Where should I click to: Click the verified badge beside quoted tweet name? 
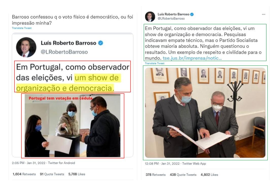[x=100, y=43]
